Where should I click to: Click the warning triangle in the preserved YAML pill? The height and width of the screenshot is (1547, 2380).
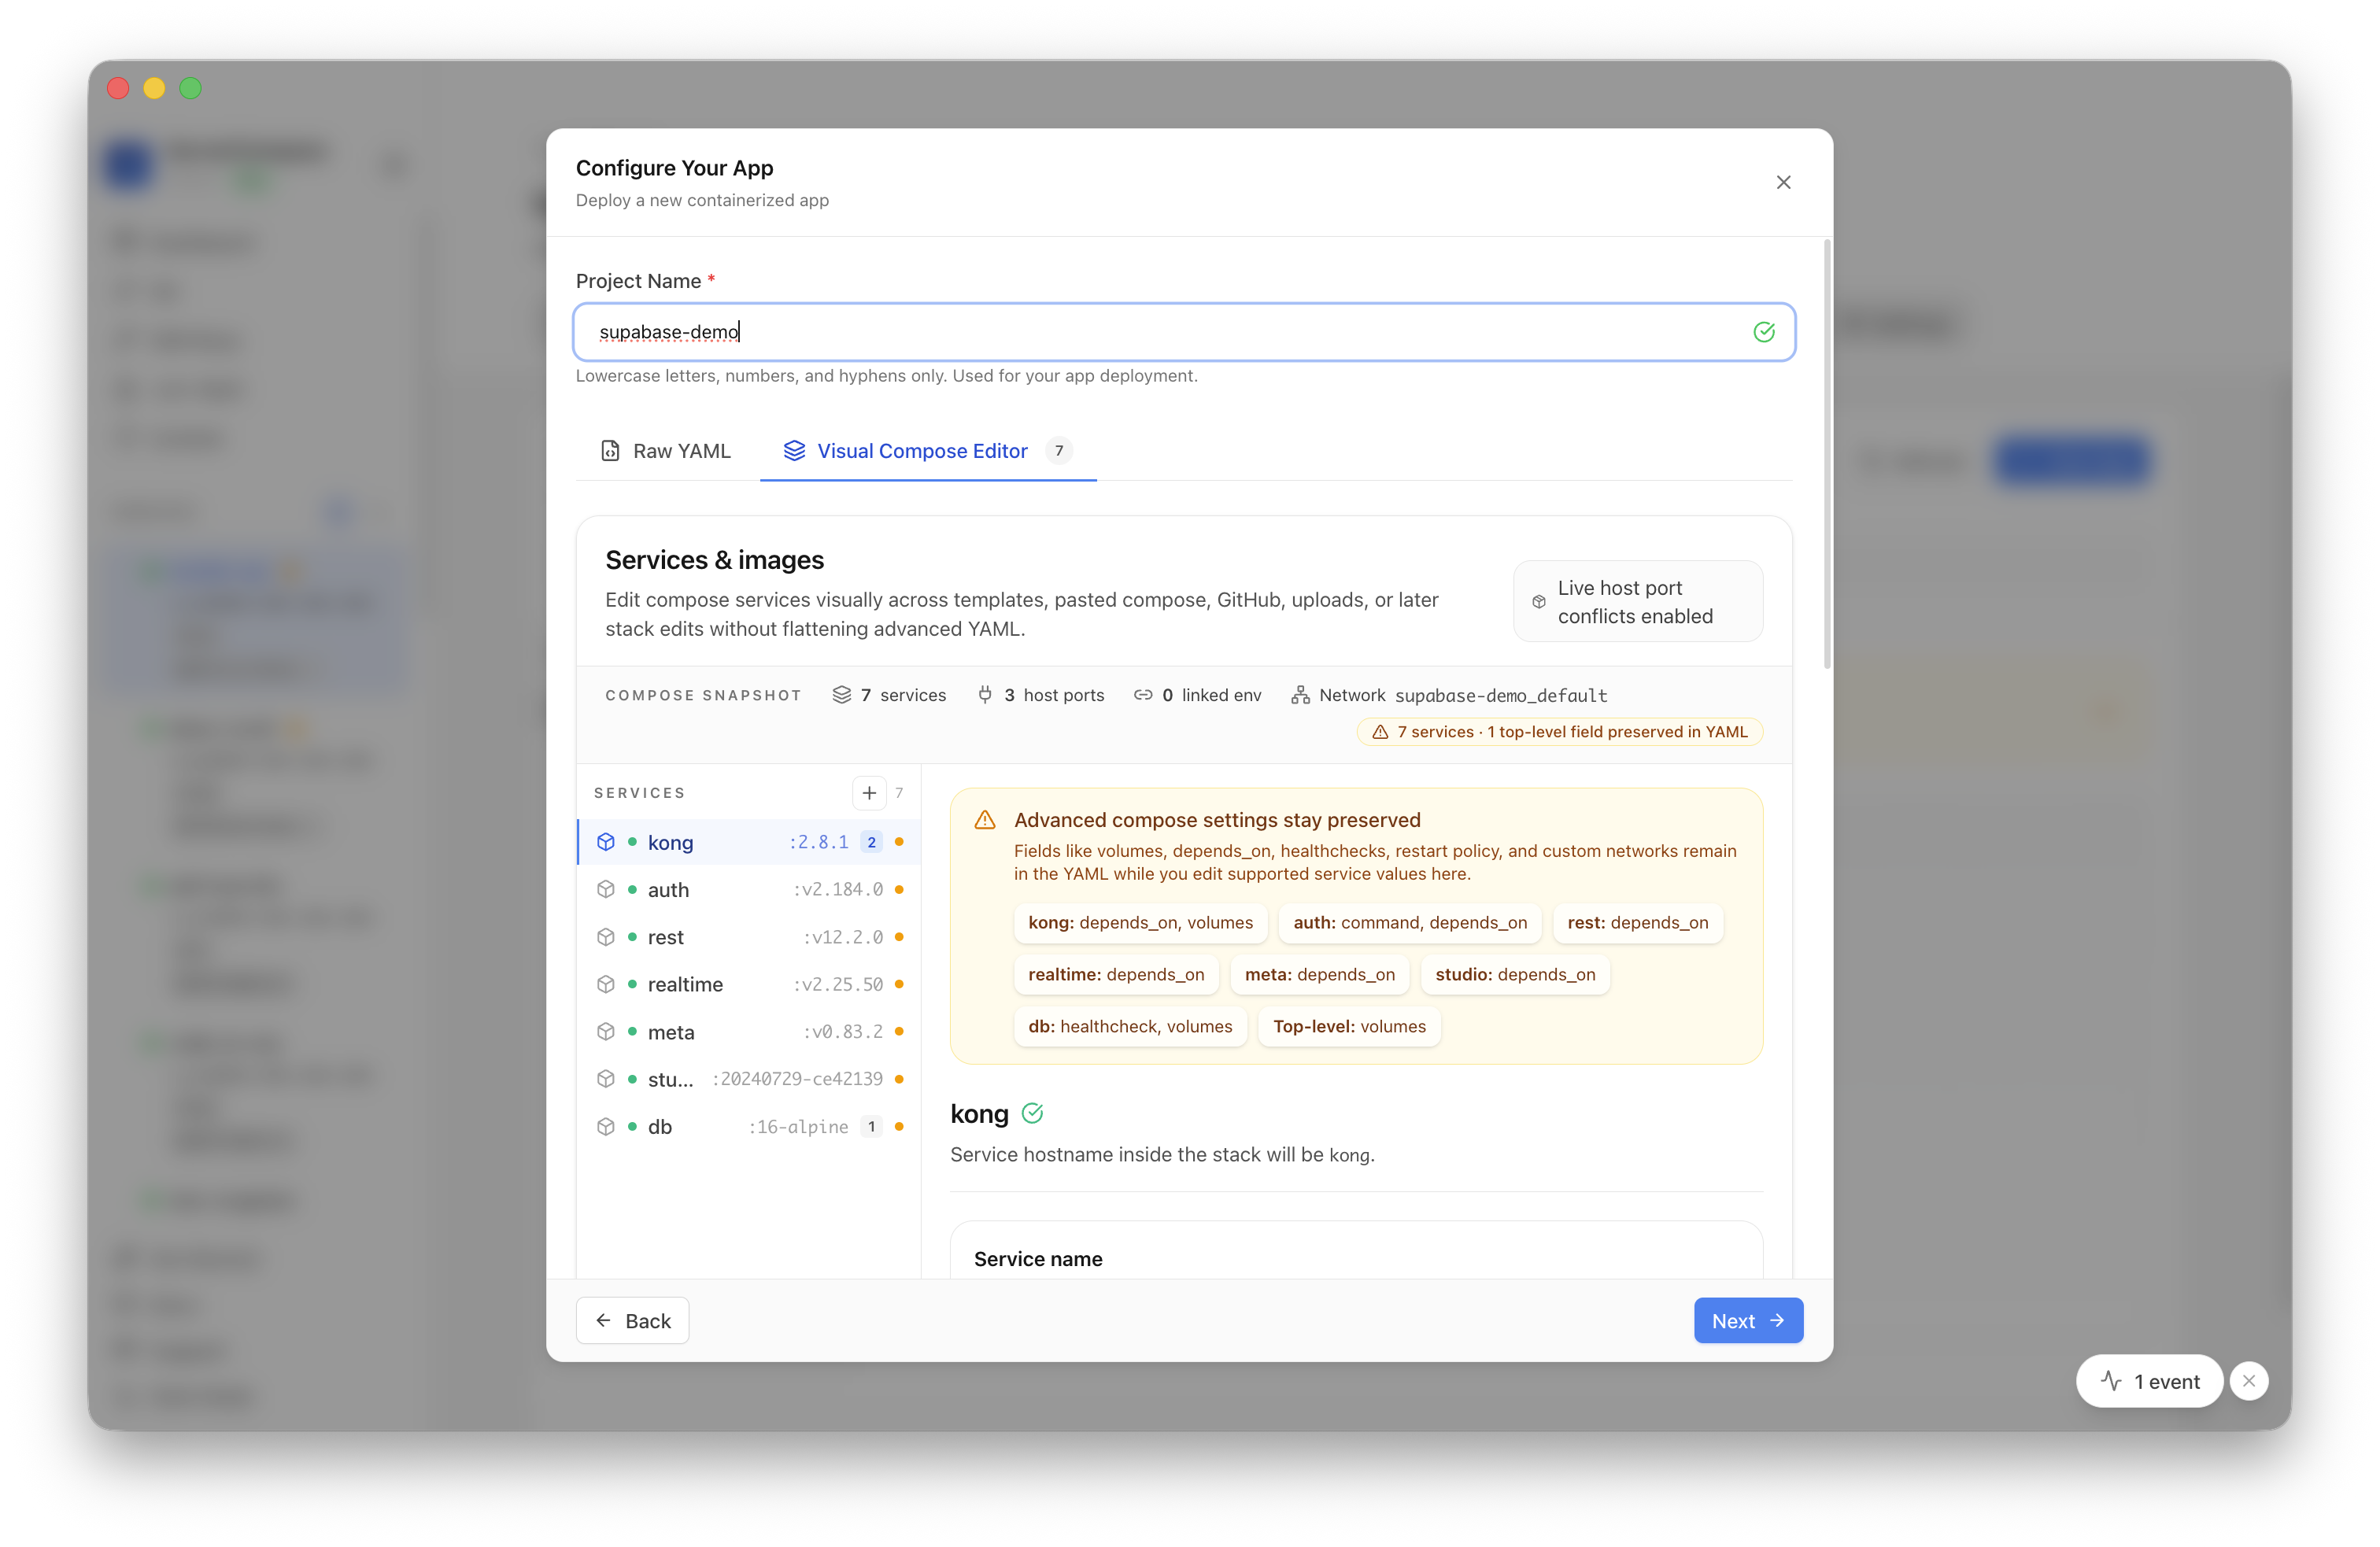pyautogui.click(x=1380, y=732)
